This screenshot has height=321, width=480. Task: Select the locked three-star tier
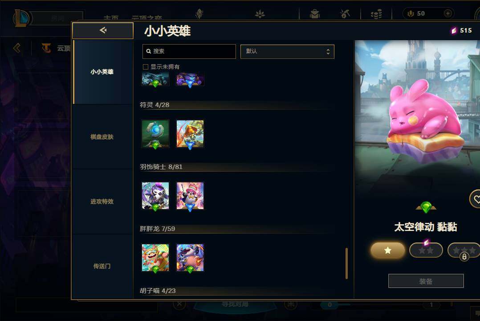point(464,250)
